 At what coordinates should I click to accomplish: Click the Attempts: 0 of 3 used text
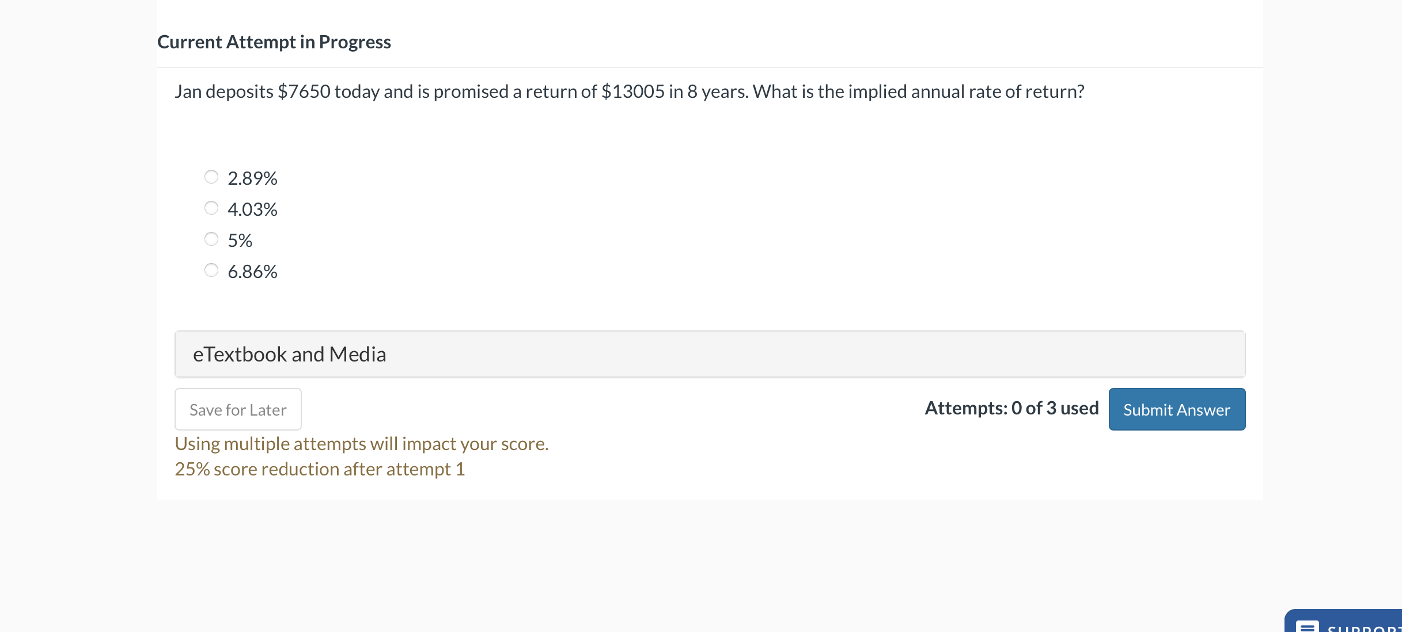pyautogui.click(x=1011, y=408)
